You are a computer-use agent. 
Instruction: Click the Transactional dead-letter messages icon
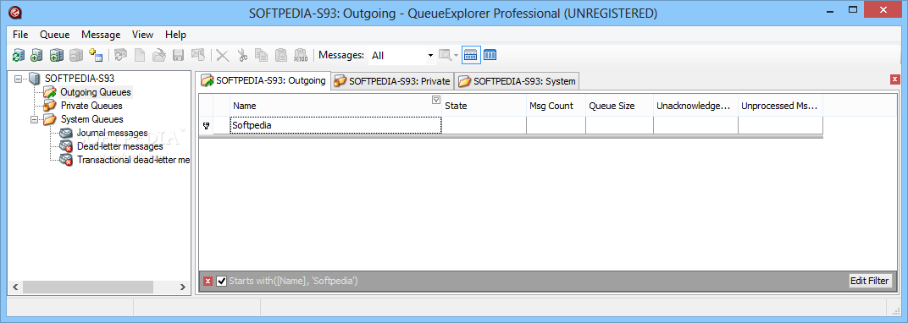tap(66, 160)
